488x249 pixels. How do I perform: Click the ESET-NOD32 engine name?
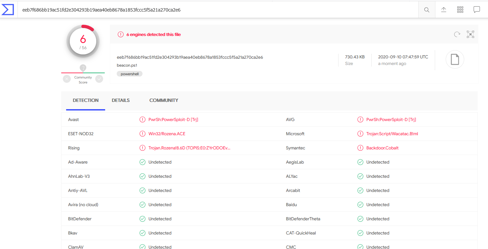click(81, 134)
